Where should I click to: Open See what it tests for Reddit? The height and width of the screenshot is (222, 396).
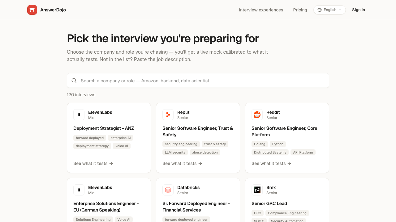click(271, 163)
